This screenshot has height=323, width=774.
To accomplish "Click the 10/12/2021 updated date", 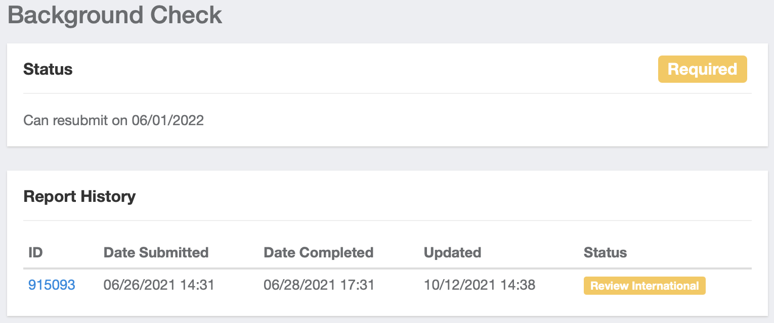I will tap(459, 285).
